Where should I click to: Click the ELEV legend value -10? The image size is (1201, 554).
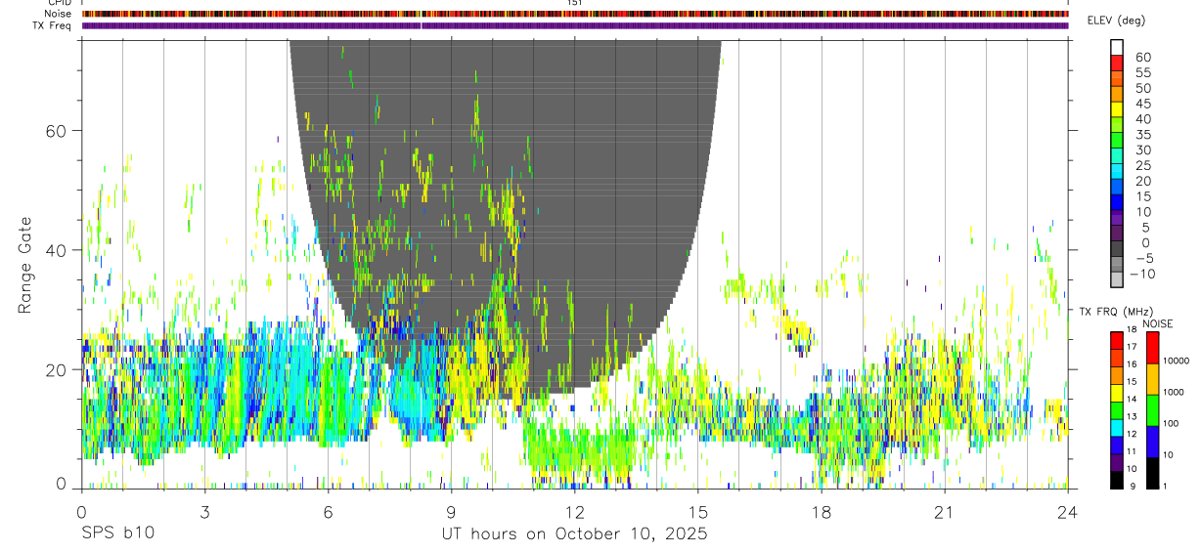pyautogui.click(x=1142, y=274)
